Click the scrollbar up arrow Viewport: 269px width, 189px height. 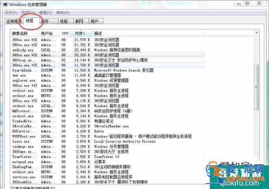[257, 33]
